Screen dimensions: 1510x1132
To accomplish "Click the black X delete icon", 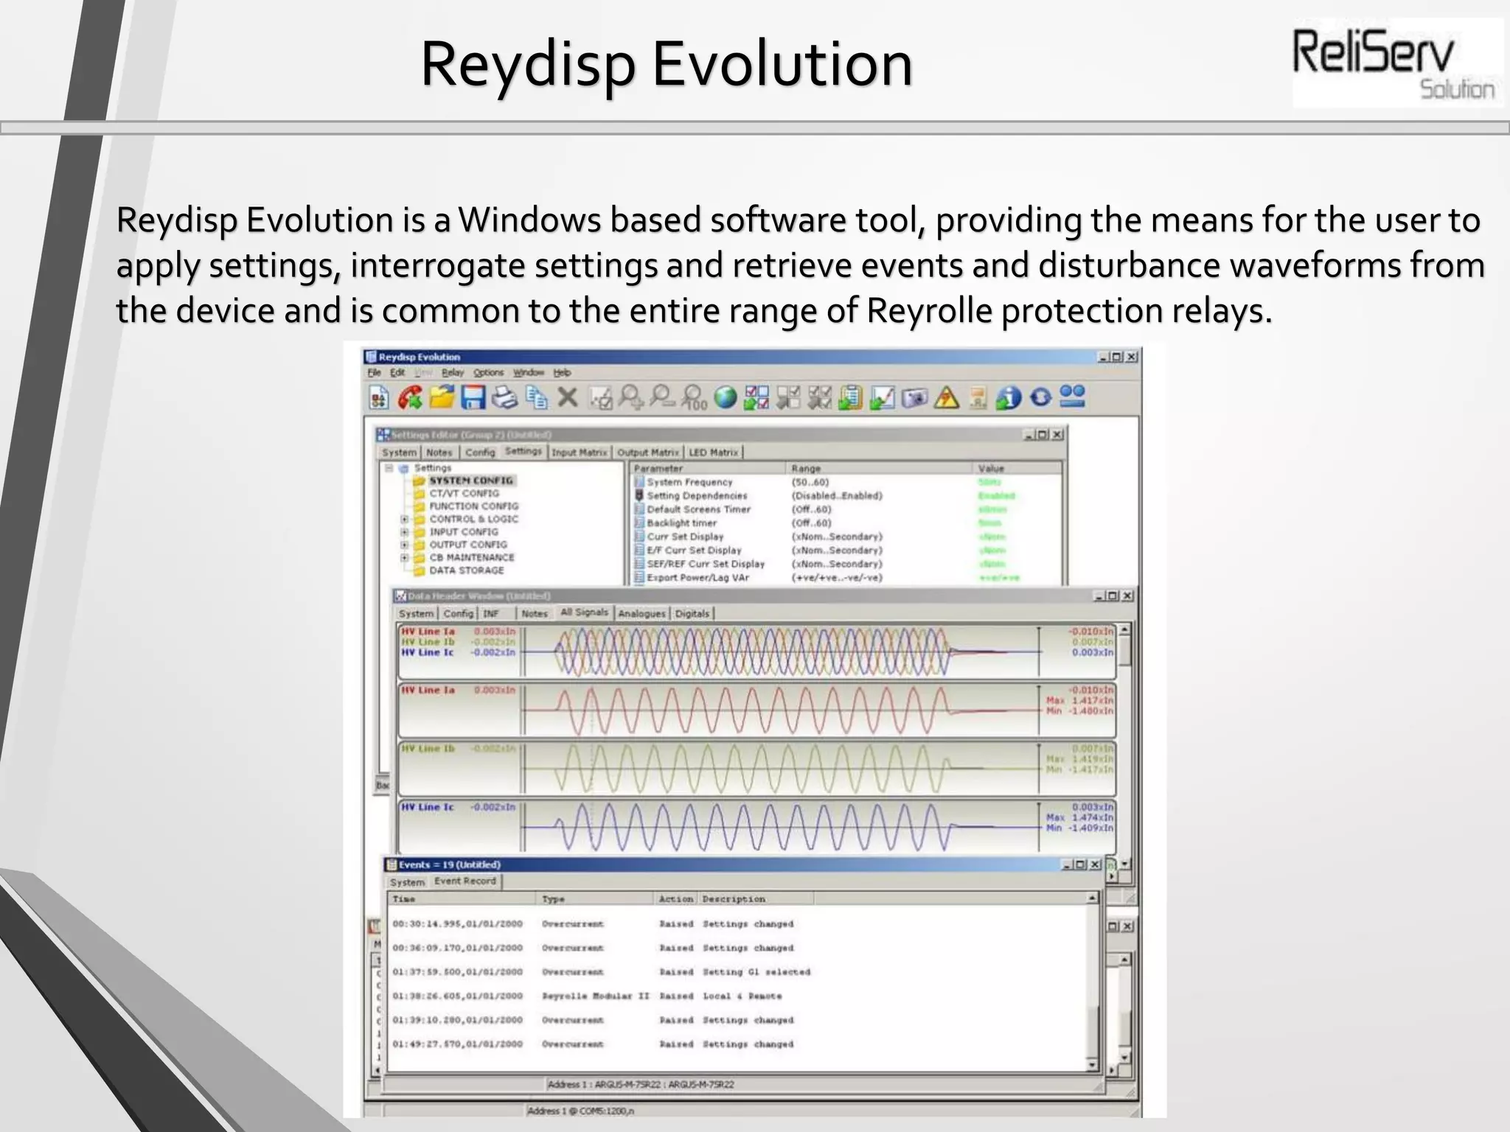I will (567, 398).
